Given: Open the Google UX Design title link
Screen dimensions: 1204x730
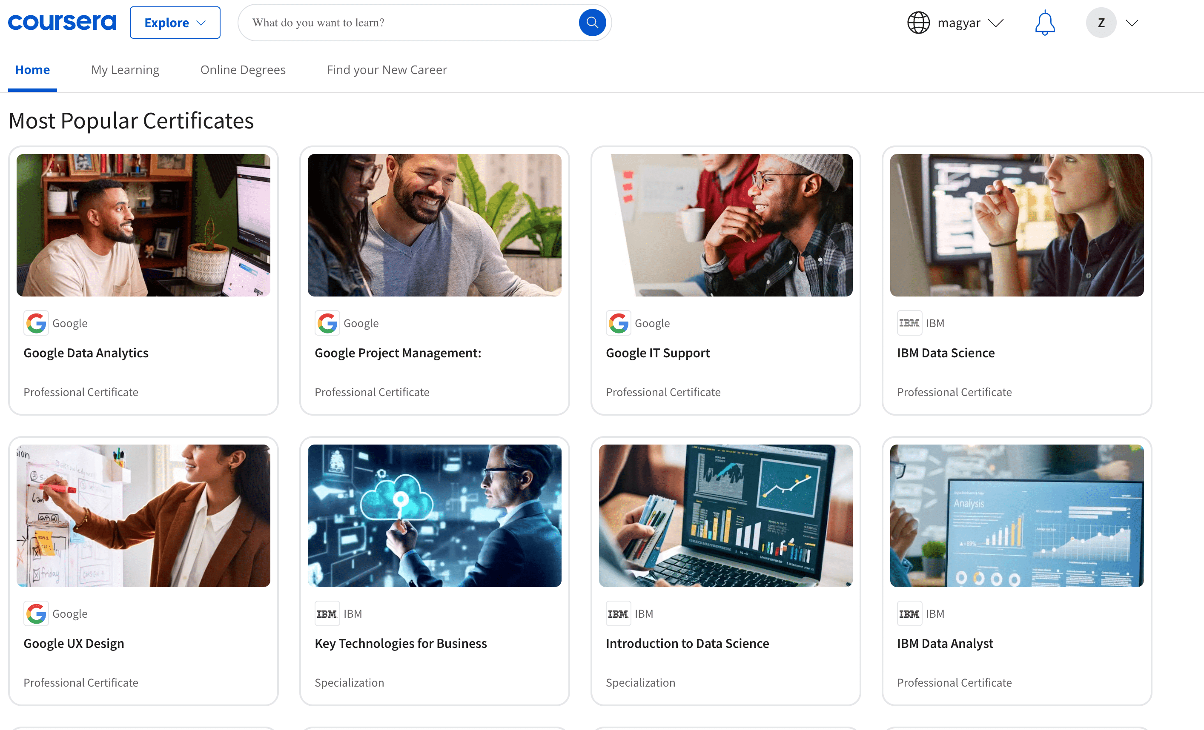Looking at the screenshot, I should coord(74,644).
